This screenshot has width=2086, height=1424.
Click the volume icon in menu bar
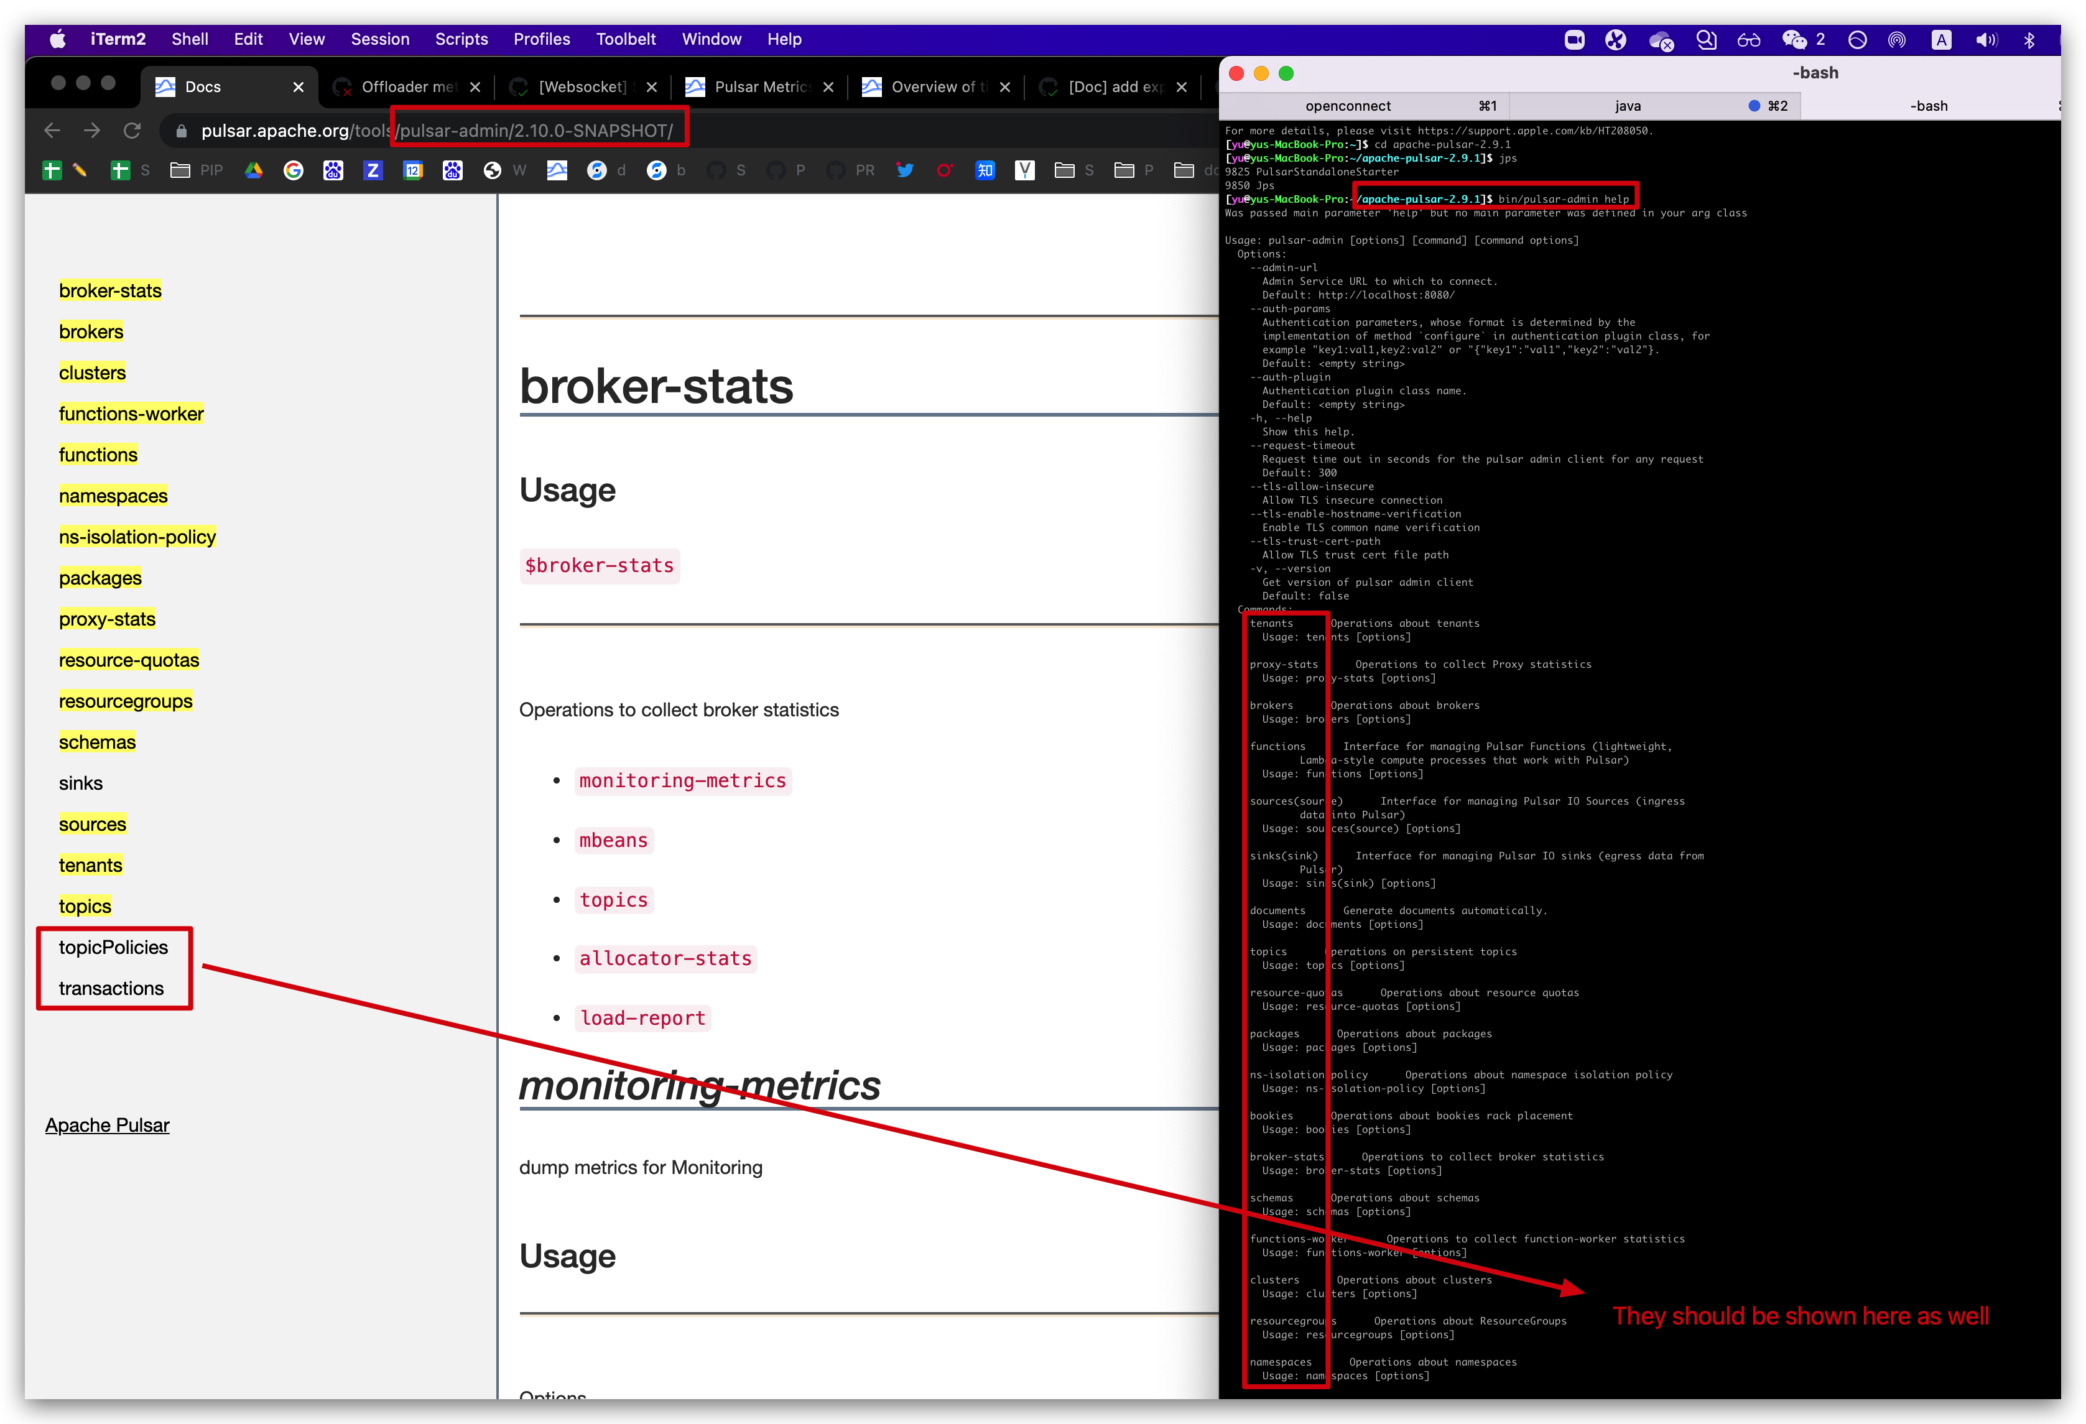1985,39
